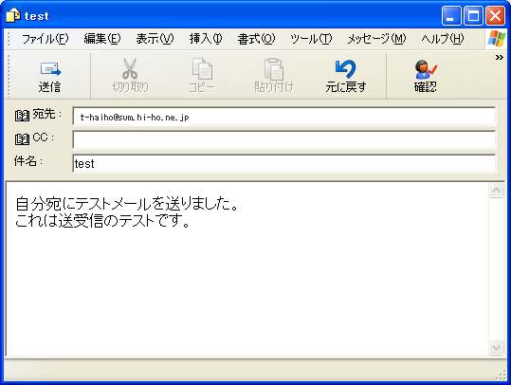Click the 送信 send mail icon
511x385 pixels.
click(50, 69)
